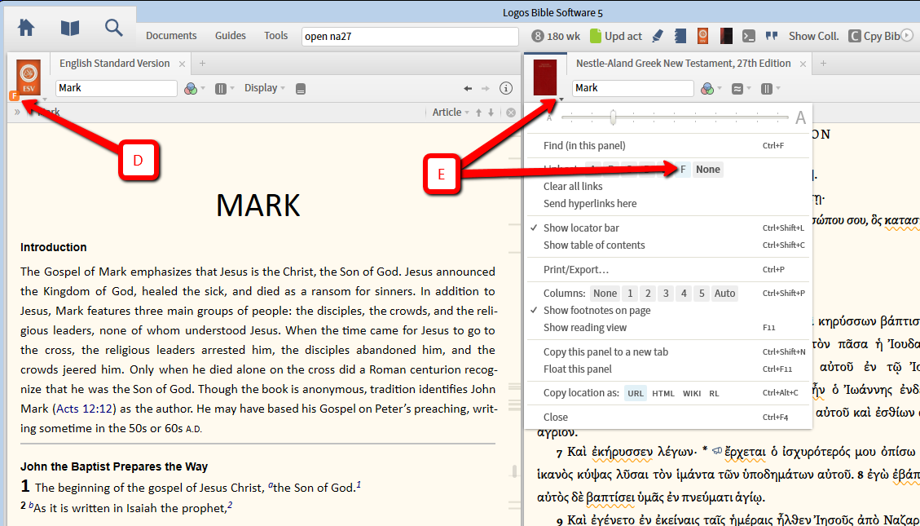Set link set to None
The image size is (920, 526).
click(x=707, y=169)
